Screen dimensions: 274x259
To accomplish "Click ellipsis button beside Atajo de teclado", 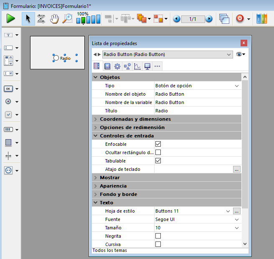I will tap(237, 169).
